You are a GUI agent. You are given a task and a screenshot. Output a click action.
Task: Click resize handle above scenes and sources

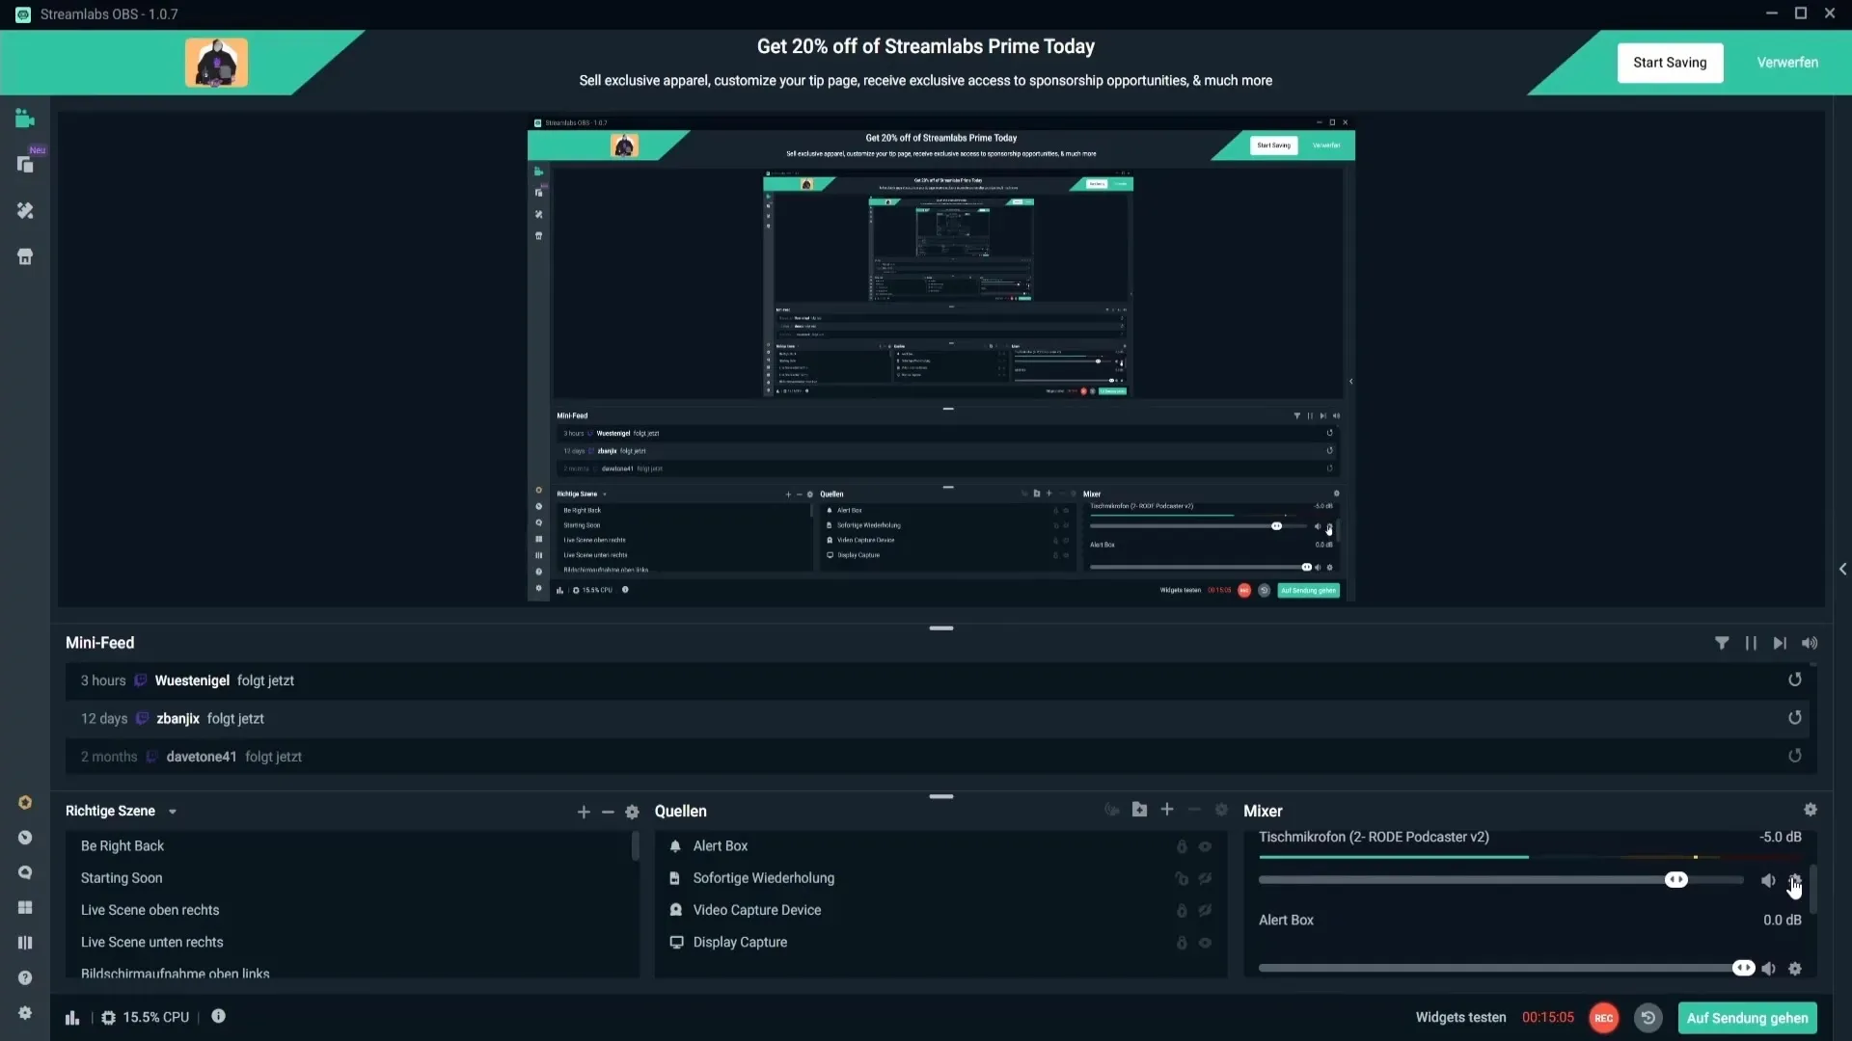click(941, 797)
